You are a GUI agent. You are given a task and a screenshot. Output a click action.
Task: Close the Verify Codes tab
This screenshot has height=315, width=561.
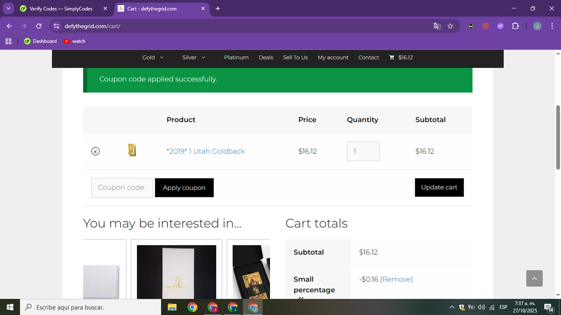[x=105, y=9]
